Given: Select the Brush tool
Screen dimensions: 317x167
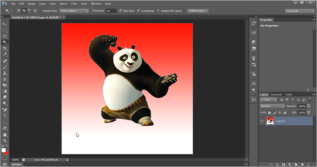Looking at the screenshot, I should click(5, 67).
